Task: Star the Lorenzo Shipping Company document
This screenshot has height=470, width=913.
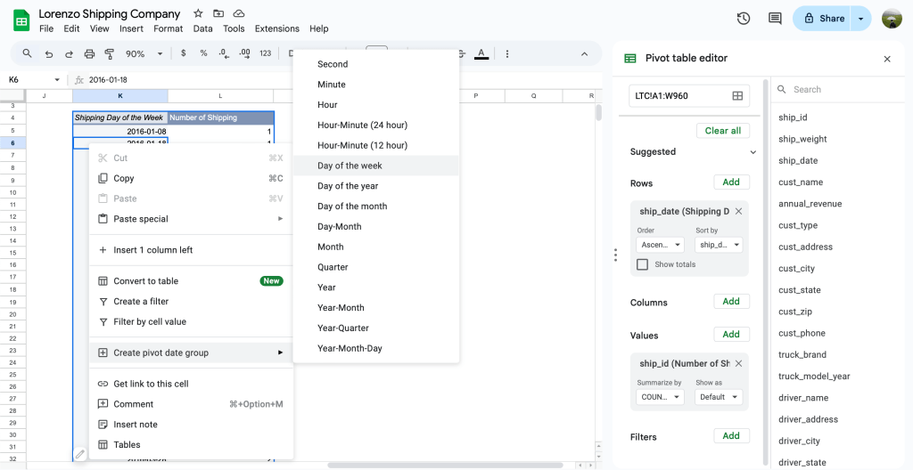Action: point(198,13)
